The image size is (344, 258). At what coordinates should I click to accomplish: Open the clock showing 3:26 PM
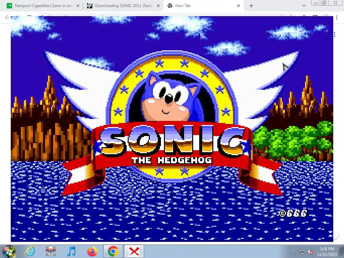tap(327, 252)
